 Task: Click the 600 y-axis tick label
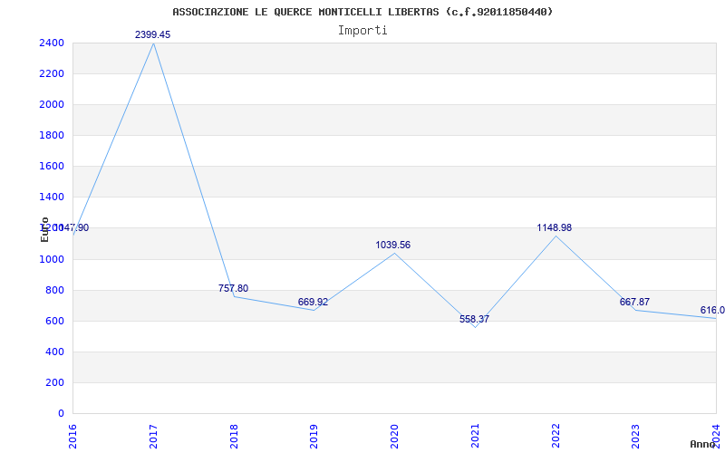click(55, 322)
